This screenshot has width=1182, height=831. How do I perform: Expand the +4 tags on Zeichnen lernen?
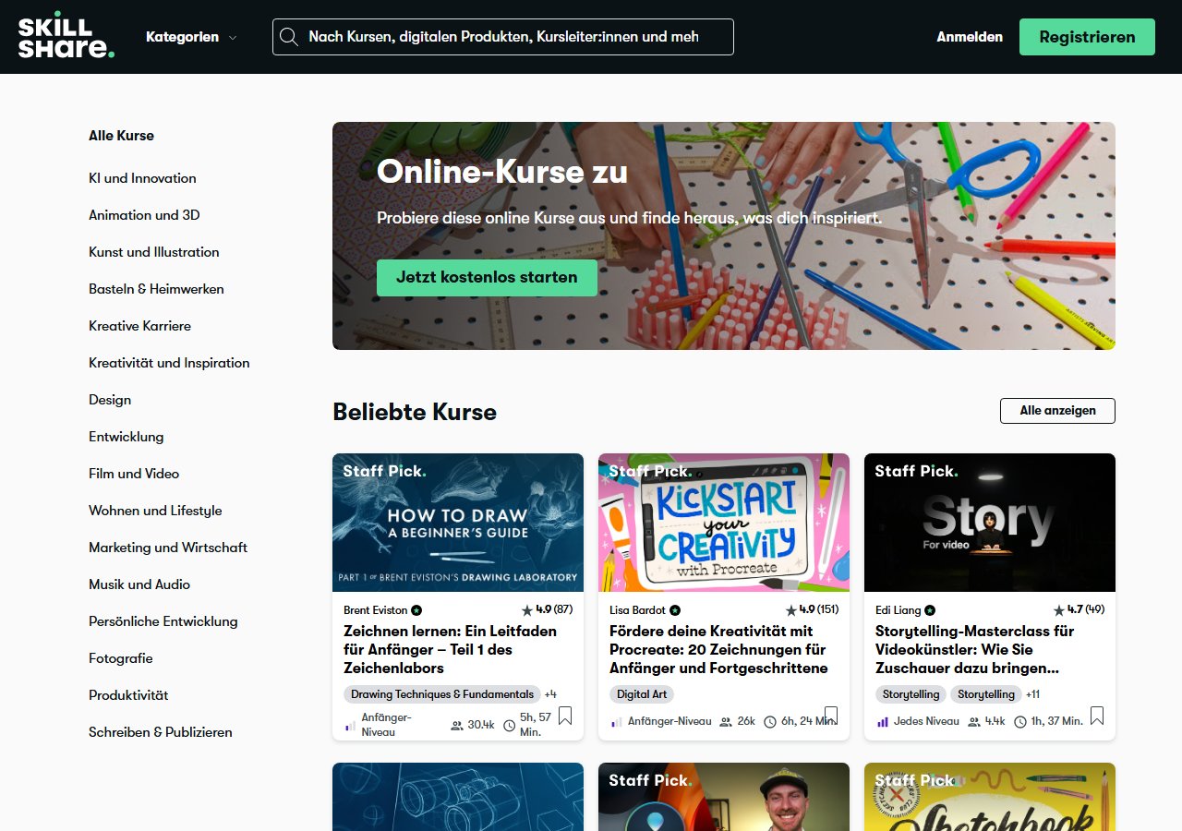(x=550, y=694)
